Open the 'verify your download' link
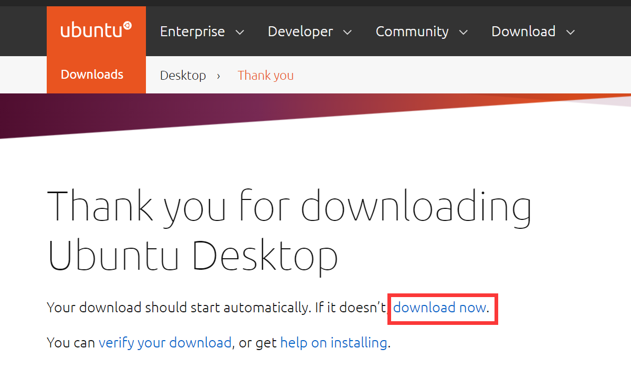Image resolution: width=631 pixels, height=380 pixels. pyautogui.click(x=165, y=342)
